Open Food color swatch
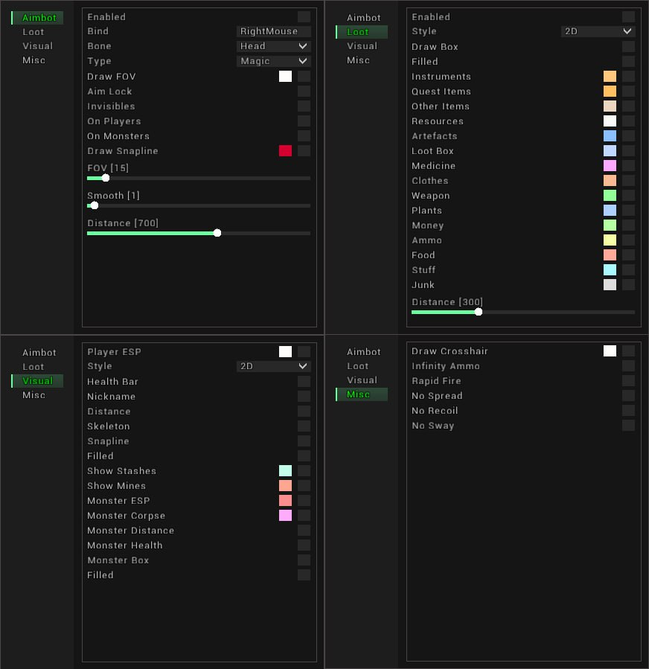This screenshot has width=649, height=669. 610,255
